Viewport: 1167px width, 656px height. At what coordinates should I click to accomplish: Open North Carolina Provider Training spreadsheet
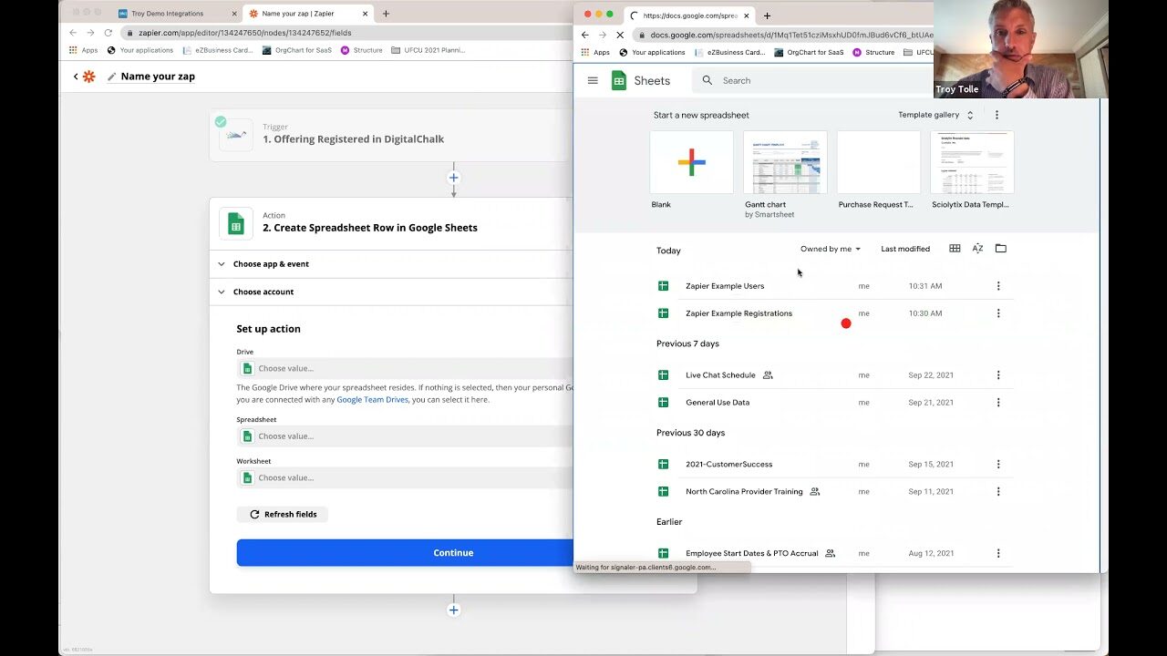744,492
